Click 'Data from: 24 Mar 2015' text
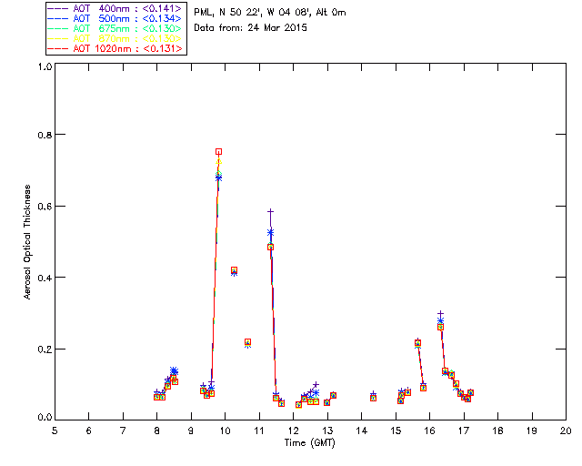 pos(251,28)
